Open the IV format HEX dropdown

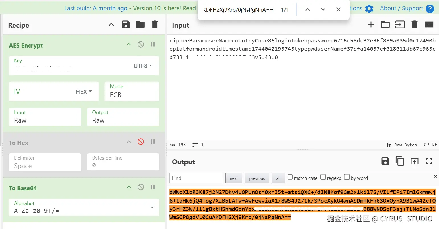pyautogui.click(x=84, y=92)
